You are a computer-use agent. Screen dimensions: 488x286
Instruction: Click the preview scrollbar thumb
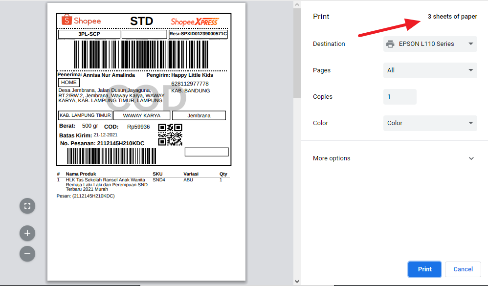pos(297,53)
